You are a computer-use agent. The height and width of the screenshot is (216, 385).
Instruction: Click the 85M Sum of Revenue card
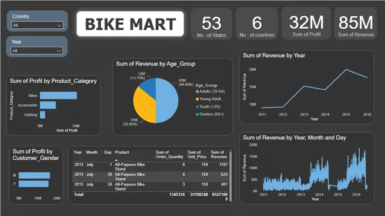pos(356,23)
